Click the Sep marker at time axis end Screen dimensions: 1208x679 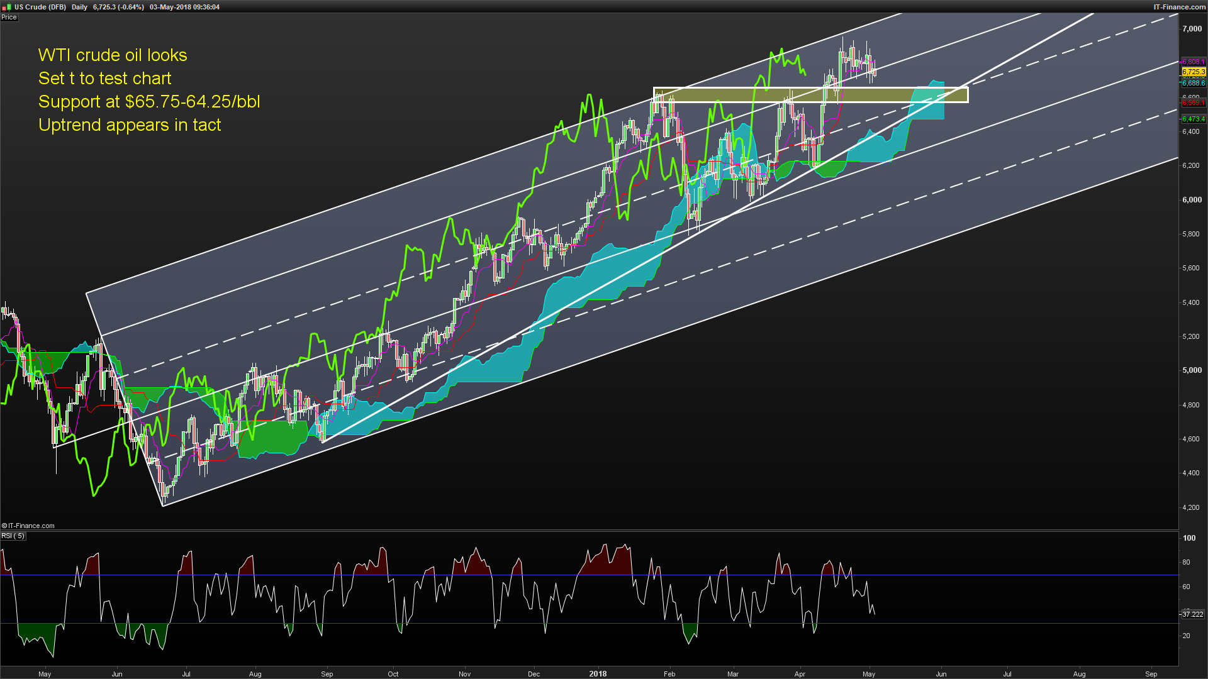pyautogui.click(x=1151, y=674)
